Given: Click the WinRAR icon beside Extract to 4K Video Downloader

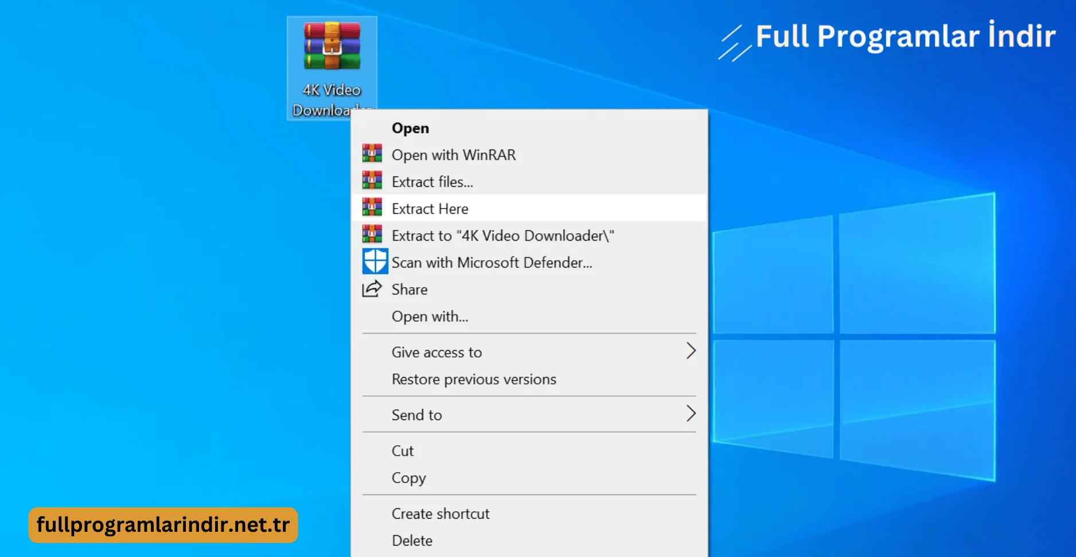Looking at the screenshot, I should 372,235.
